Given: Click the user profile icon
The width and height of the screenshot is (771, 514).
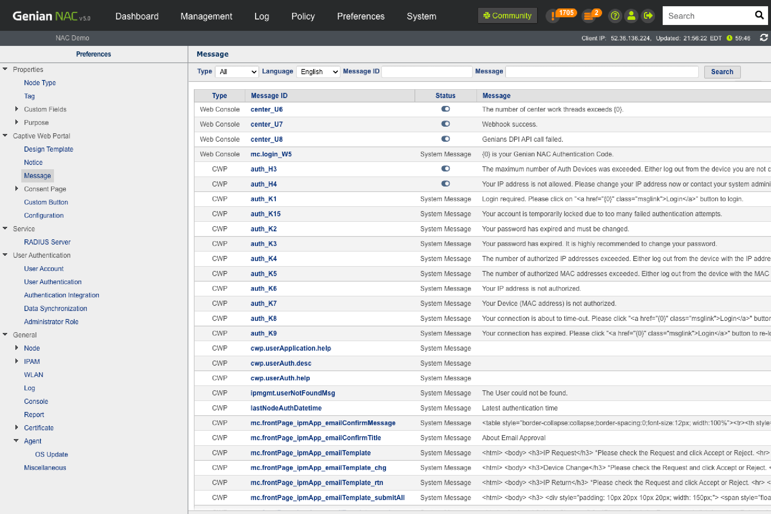Looking at the screenshot, I should [x=631, y=16].
